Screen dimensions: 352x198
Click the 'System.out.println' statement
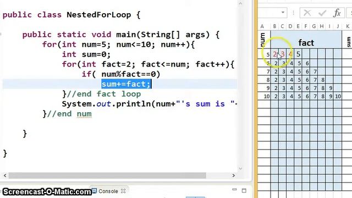pos(149,104)
